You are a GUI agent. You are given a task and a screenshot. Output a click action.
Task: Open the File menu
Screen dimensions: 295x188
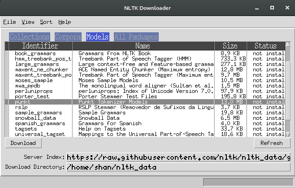point(9,22)
